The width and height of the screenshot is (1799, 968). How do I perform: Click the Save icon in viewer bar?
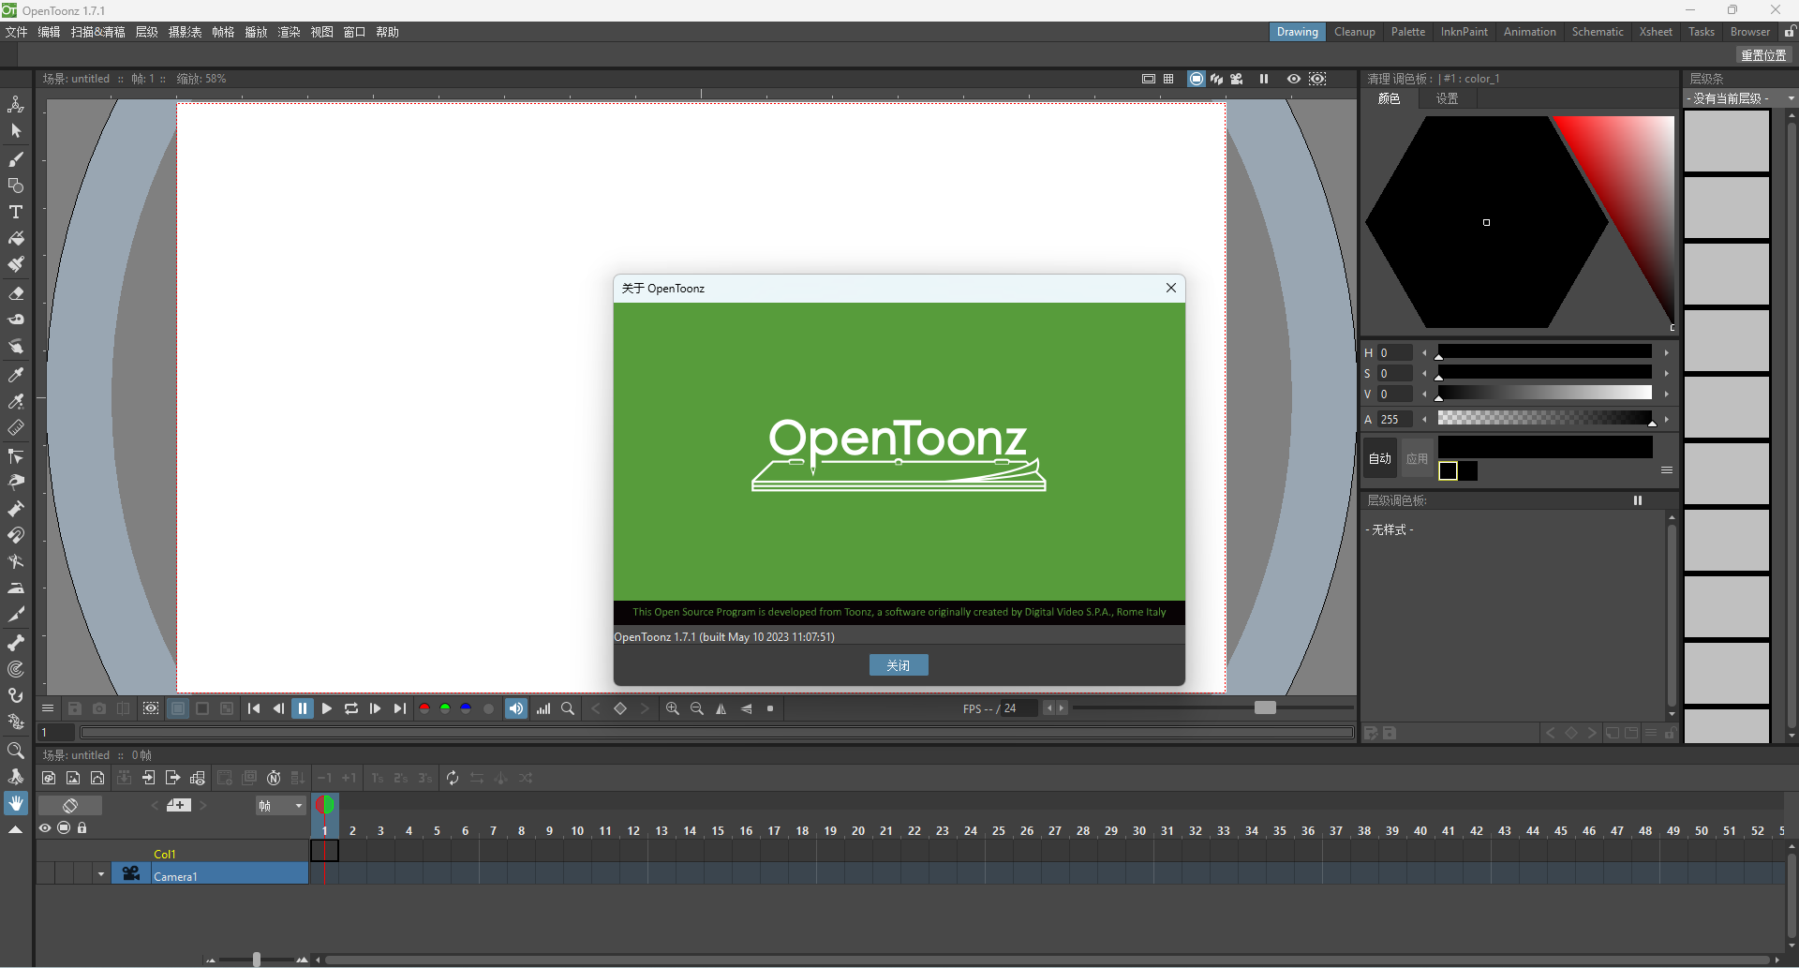[75, 708]
